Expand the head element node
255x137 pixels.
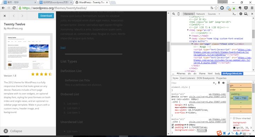(x=190, y=36)
